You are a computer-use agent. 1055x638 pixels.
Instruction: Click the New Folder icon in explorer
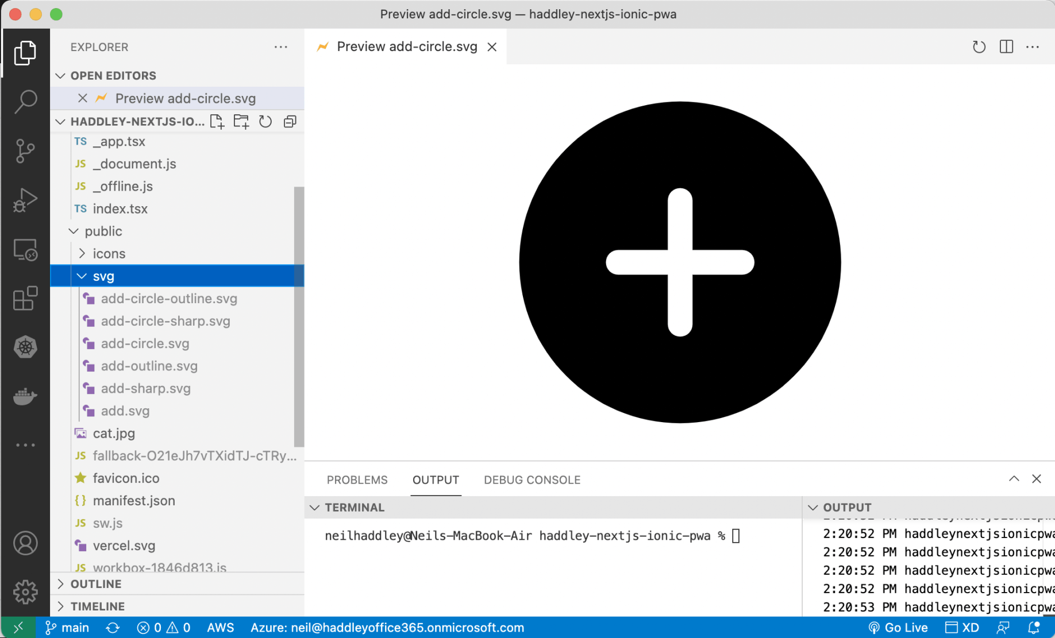(x=241, y=122)
